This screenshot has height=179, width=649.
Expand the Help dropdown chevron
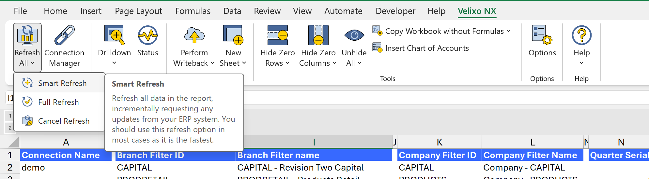(x=581, y=63)
